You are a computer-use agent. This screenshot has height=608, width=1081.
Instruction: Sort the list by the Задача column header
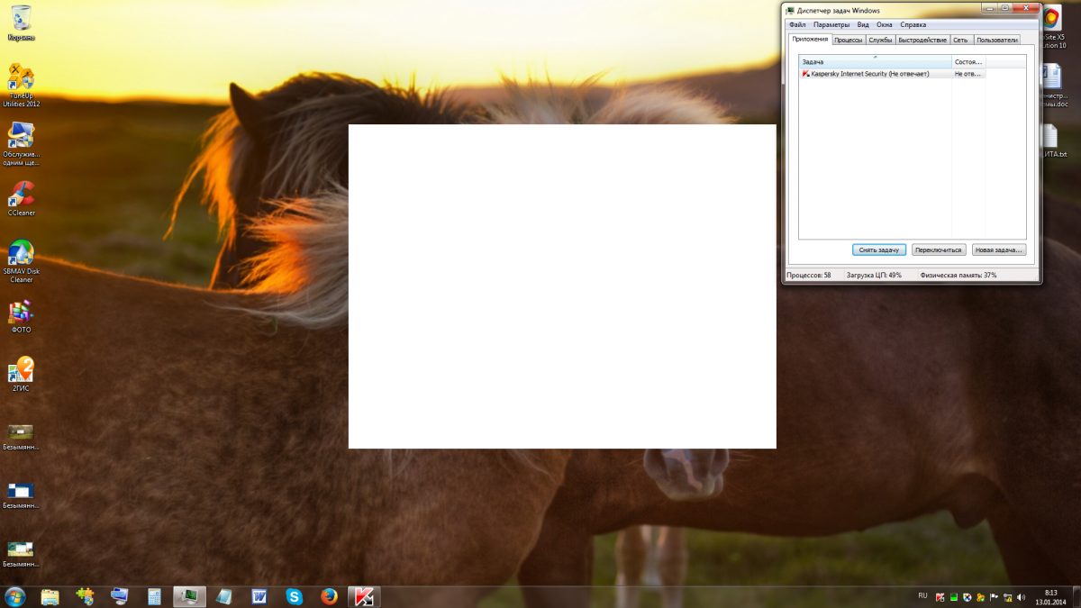pyautogui.click(x=874, y=62)
